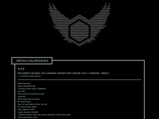Image resolution: width=159 pixels, height=119 pixels.
Task: Click the line 'Opening eyes,'
Action: coord(24,83)
